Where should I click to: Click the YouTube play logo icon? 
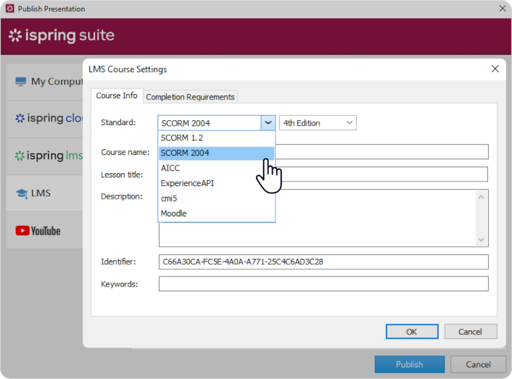point(23,231)
